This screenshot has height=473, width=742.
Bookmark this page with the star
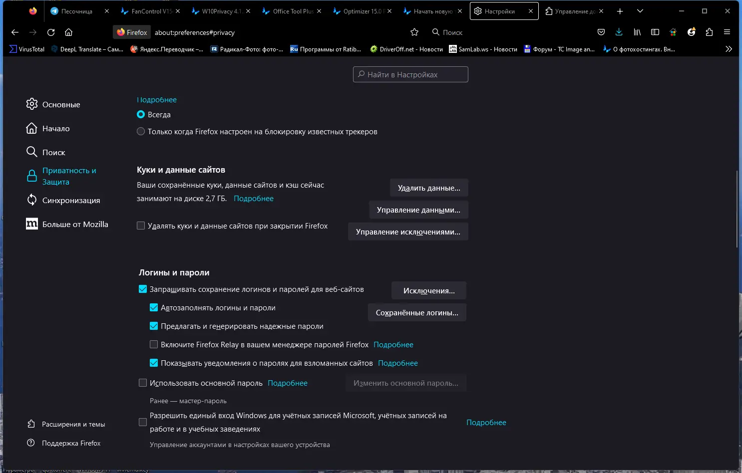click(414, 32)
